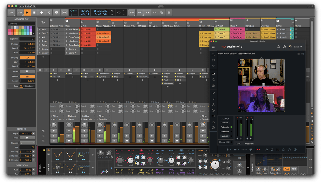Open the Sessionwire chat bubble icon
The image size is (321, 183).
pos(283,150)
